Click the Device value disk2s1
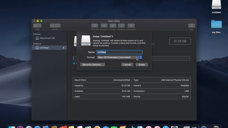228x128 pixels. tap(185, 96)
